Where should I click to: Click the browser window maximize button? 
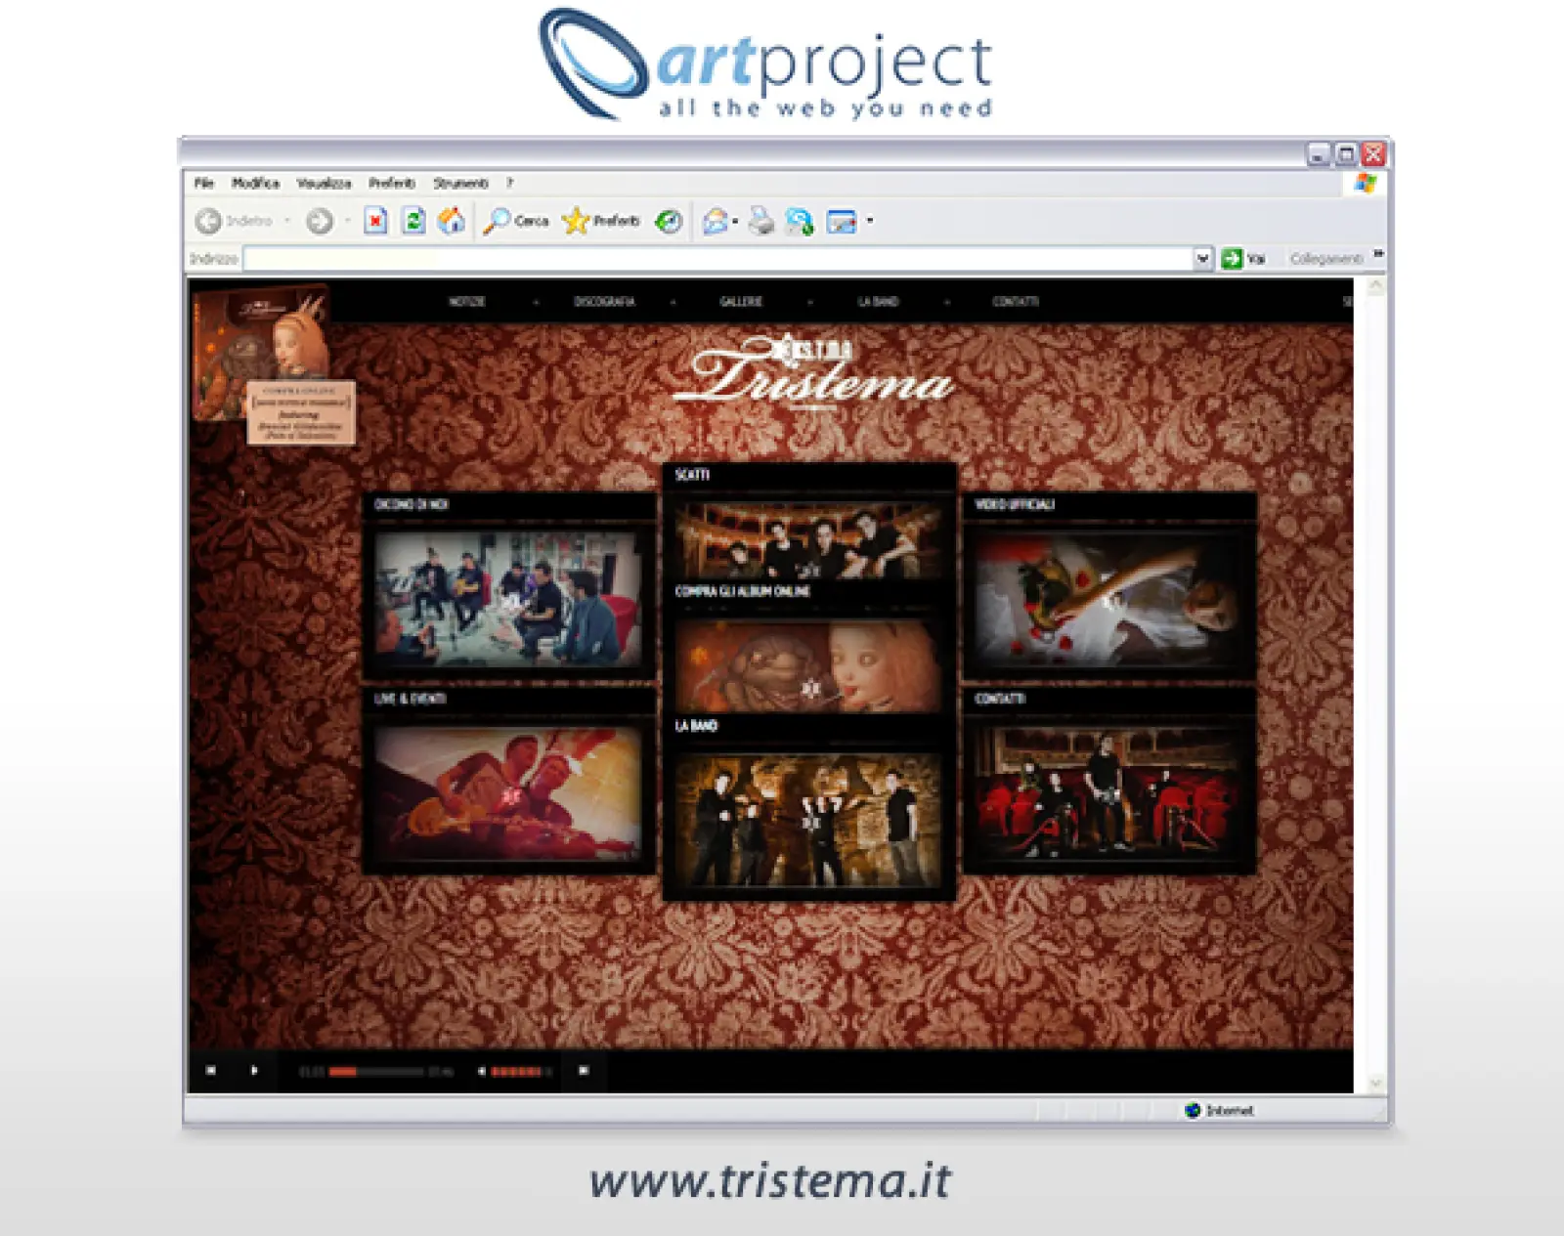point(1346,154)
